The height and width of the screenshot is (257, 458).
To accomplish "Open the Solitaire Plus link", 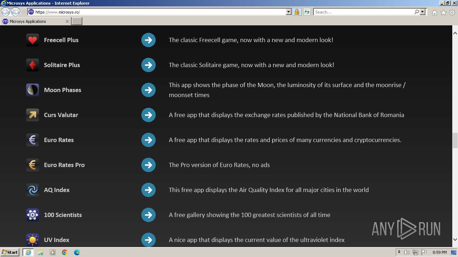I will 62,65.
